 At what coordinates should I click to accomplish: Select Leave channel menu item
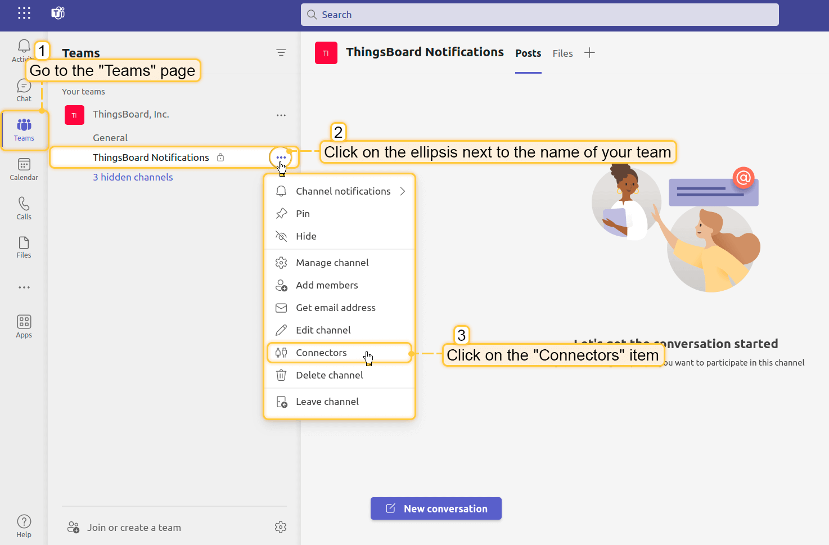click(x=340, y=402)
